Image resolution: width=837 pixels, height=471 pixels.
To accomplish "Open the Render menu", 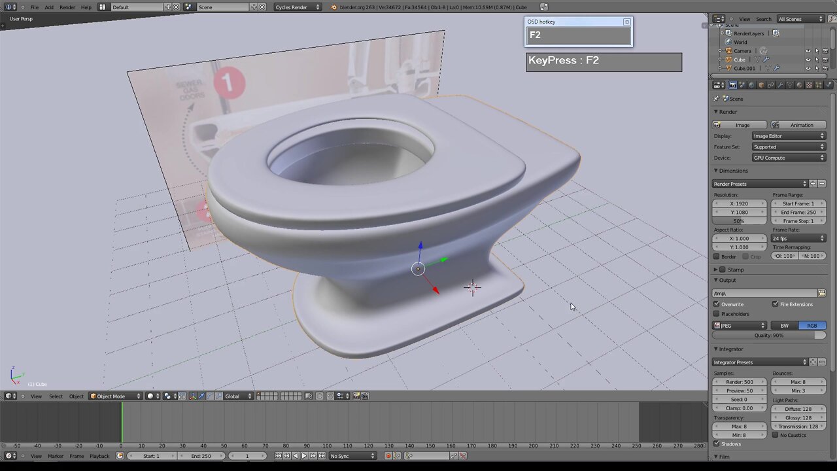I will click(67, 7).
